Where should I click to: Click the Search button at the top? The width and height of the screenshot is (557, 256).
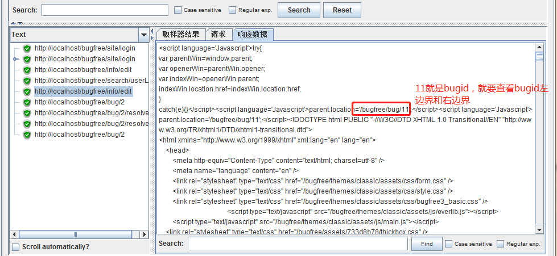pos(299,10)
